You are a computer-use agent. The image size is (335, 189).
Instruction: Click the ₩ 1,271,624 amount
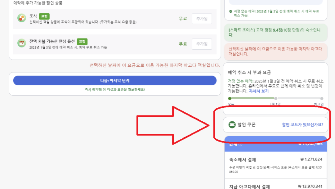pyautogui.click(x=311, y=159)
